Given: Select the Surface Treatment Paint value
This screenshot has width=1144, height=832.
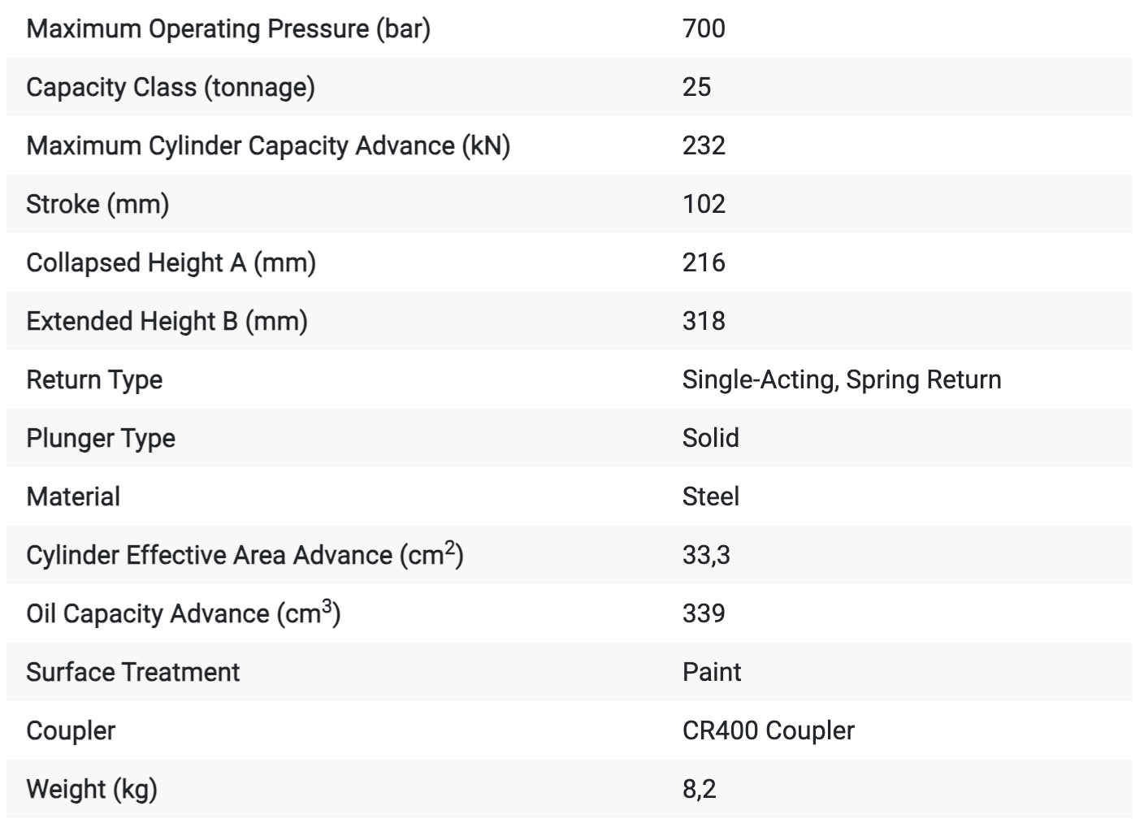Looking at the screenshot, I should tap(712, 672).
